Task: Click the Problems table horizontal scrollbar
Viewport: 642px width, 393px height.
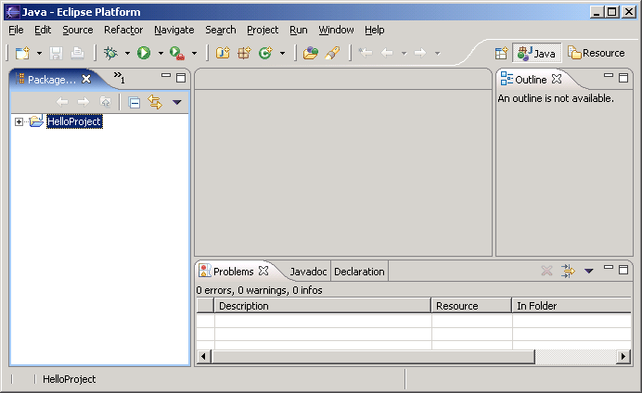Action: coord(413,357)
